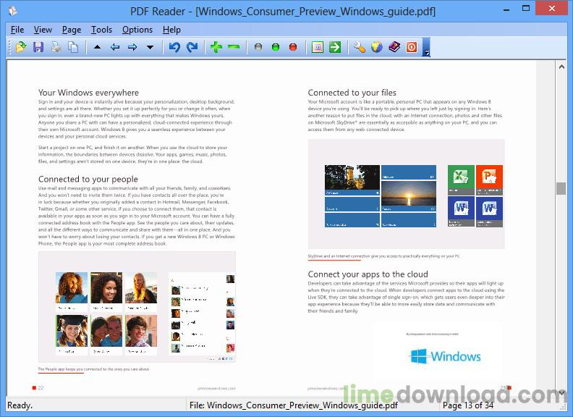Click the PDF Reader app icon in title bar
This screenshot has height=417, width=573.
coord(13,11)
